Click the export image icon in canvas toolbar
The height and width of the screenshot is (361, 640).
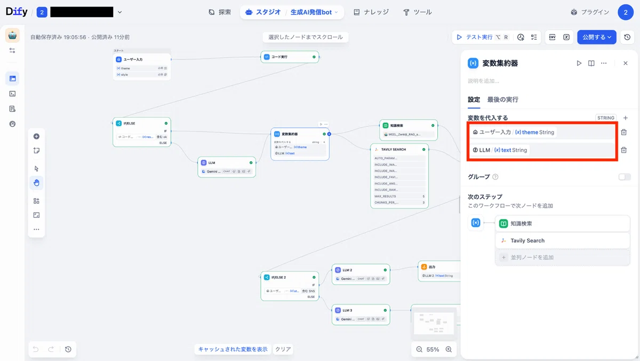pyautogui.click(x=36, y=215)
